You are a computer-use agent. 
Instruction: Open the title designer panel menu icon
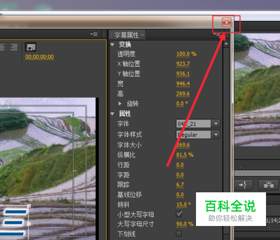click(x=94, y=34)
